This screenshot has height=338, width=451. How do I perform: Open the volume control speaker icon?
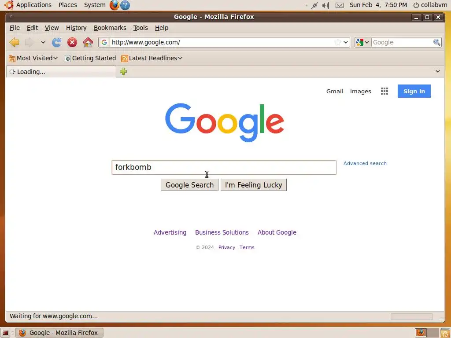[x=325, y=5]
